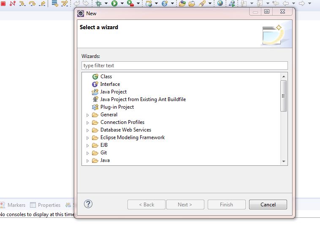Click the wizard list scrollbar thumb
Image resolution: width=320 pixels, height=236 pixels.
click(x=283, y=96)
